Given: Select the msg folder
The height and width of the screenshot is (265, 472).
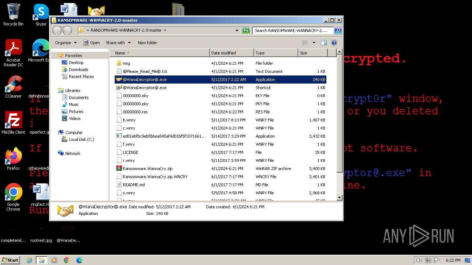Looking at the screenshot, I should pyautogui.click(x=221, y=63).
